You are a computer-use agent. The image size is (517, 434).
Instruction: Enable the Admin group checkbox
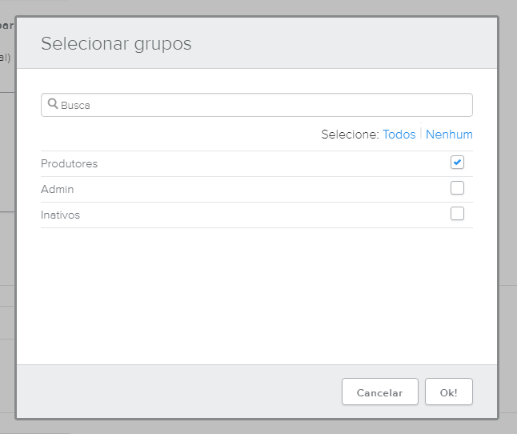coord(457,188)
